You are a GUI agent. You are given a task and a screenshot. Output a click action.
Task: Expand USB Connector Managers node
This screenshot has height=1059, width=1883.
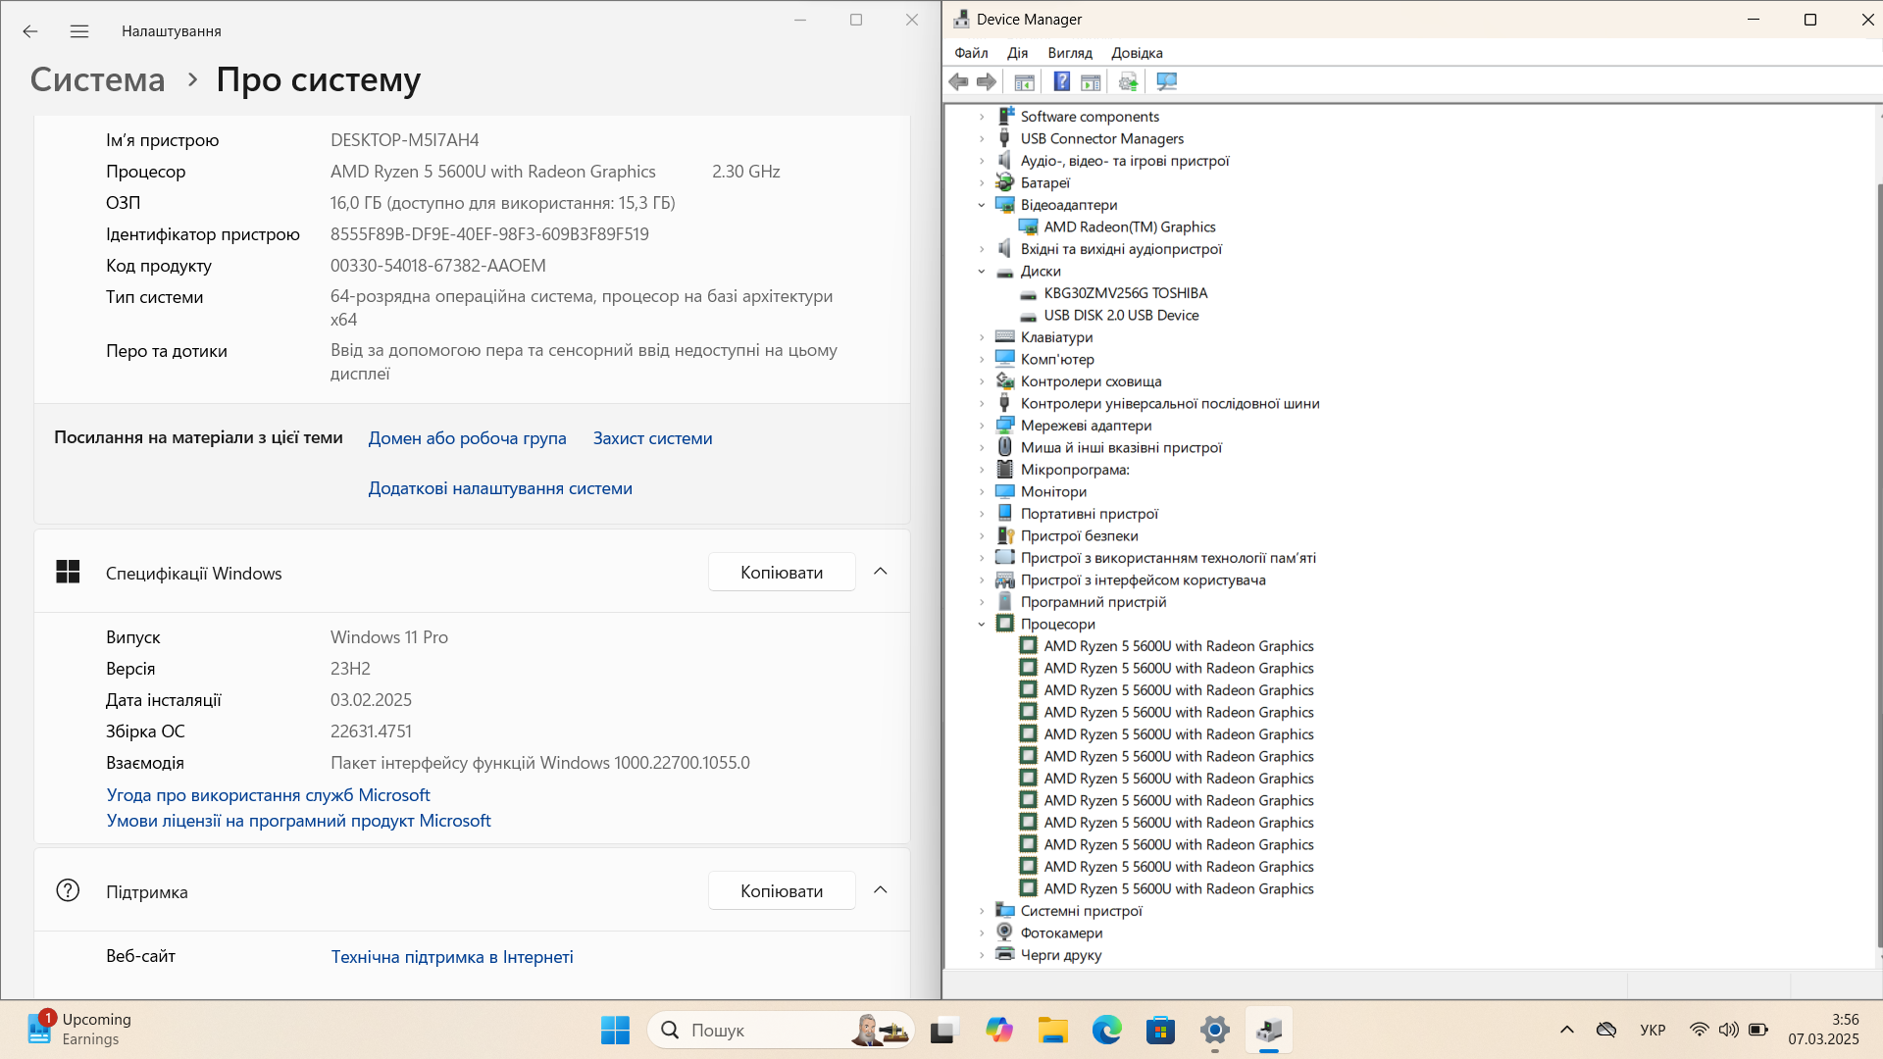click(x=982, y=139)
